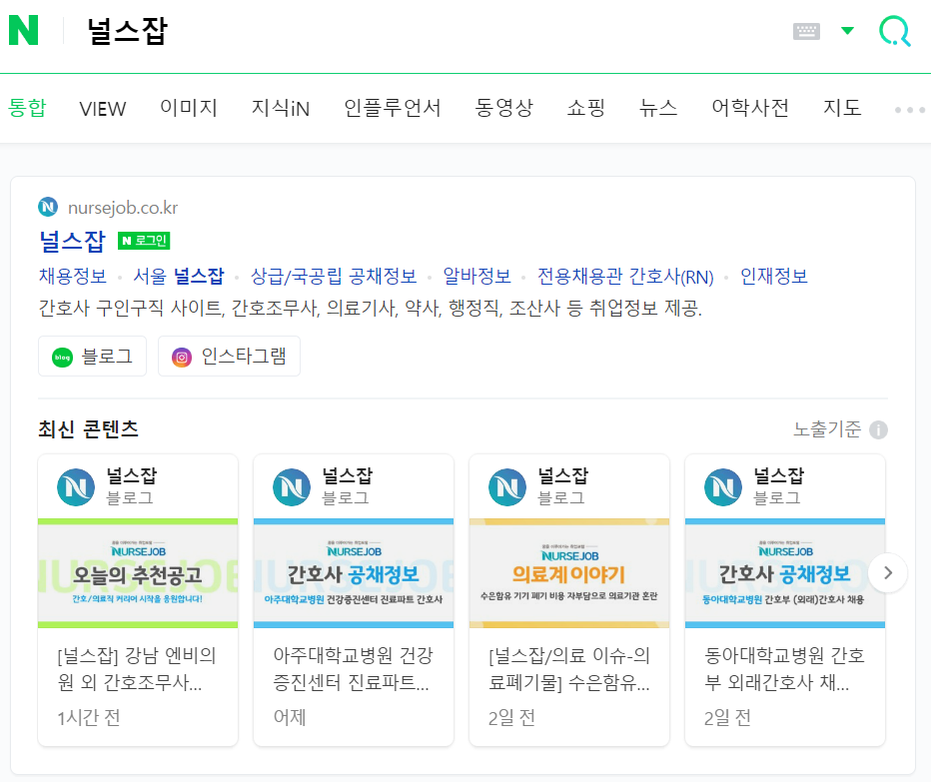Open the 인재정보 sublink
Viewport: 931px width, 782px height.
tap(773, 276)
